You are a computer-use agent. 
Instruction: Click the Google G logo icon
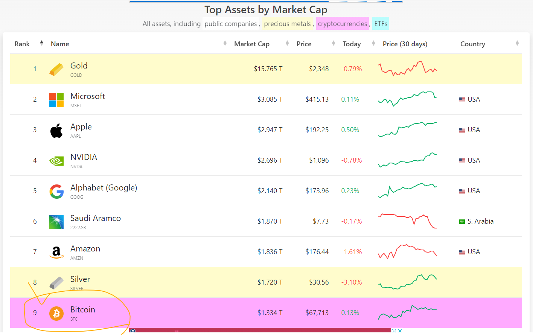click(x=56, y=192)
